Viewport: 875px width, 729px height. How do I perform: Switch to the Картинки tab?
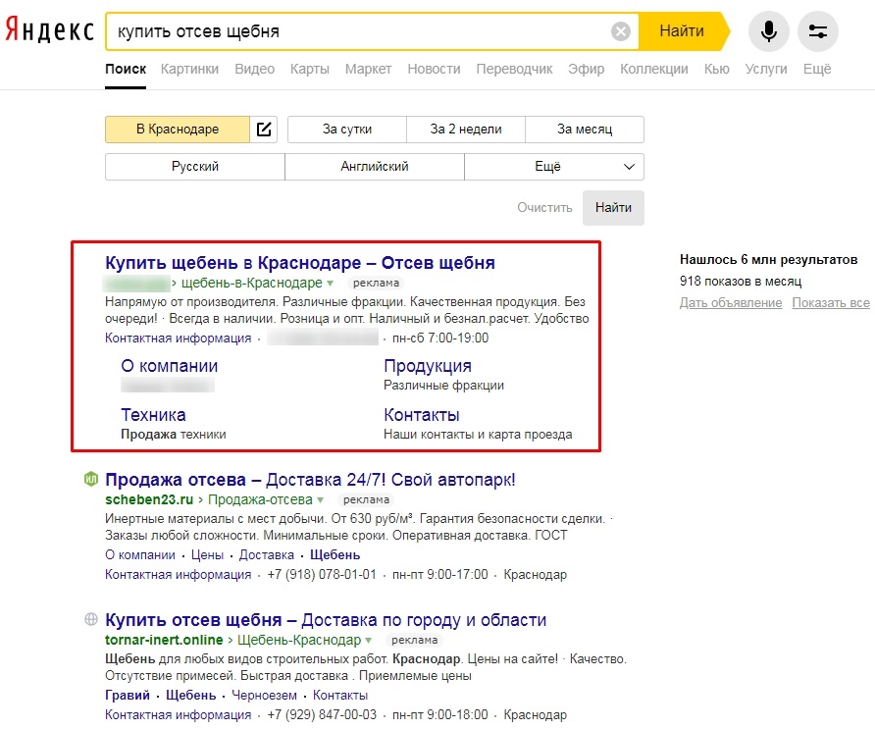(x=189, y=69)
